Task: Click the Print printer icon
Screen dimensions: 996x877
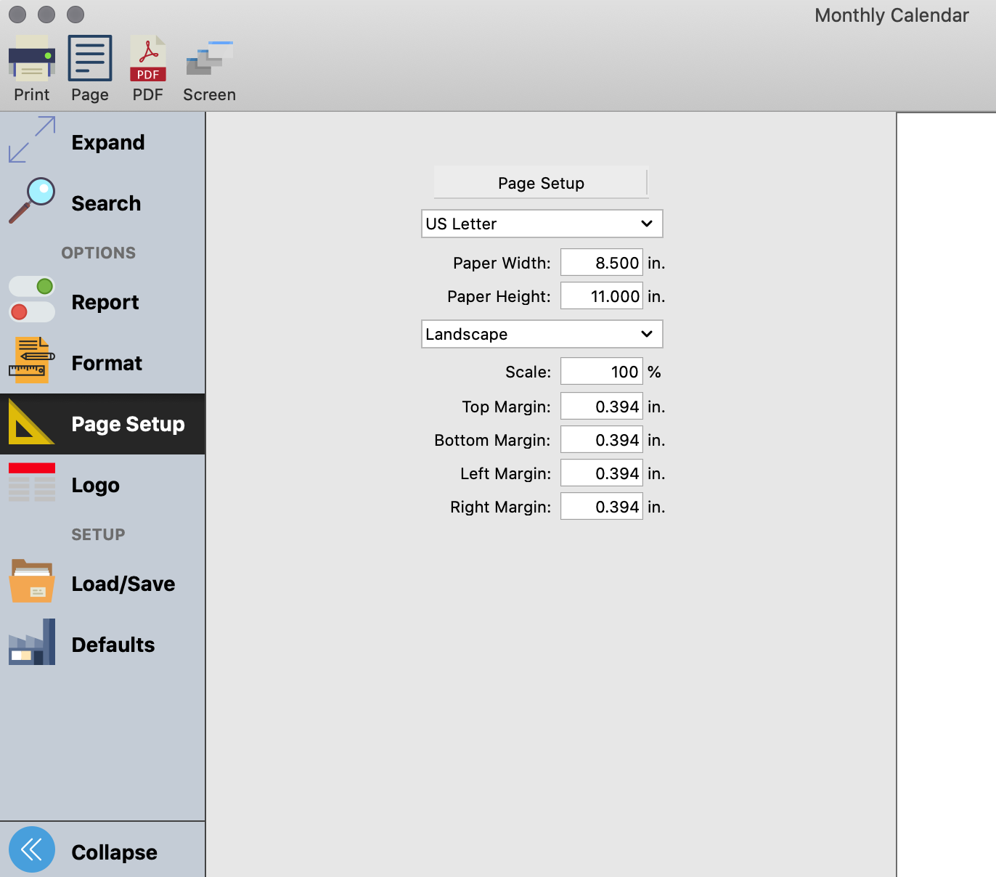Action: coord(32,58)
